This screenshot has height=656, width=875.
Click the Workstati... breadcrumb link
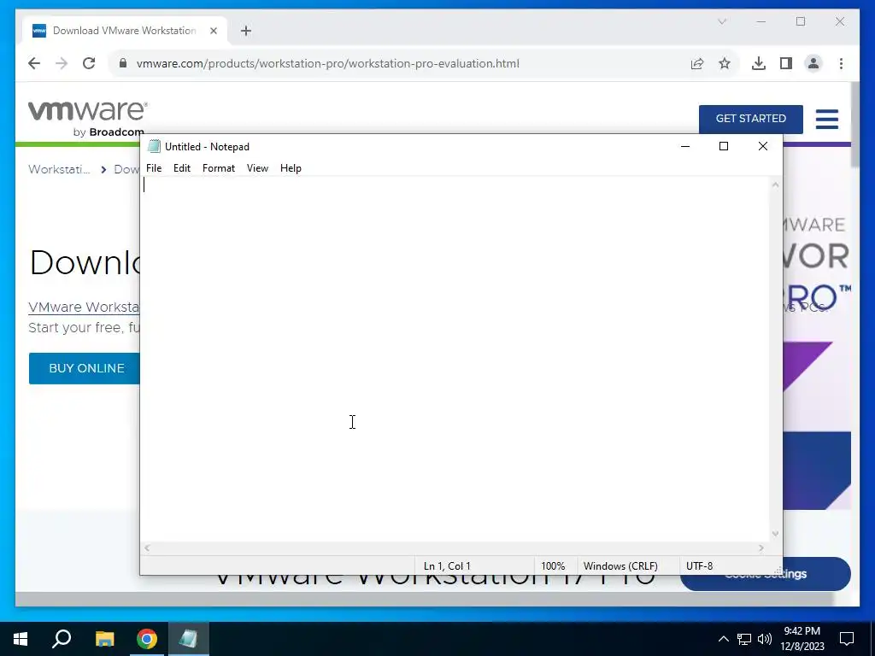[x=59, y=169]
